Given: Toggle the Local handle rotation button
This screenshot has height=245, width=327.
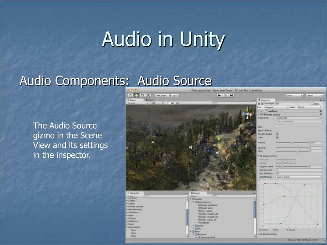Looking at the screenshot, I should [173, 95].
